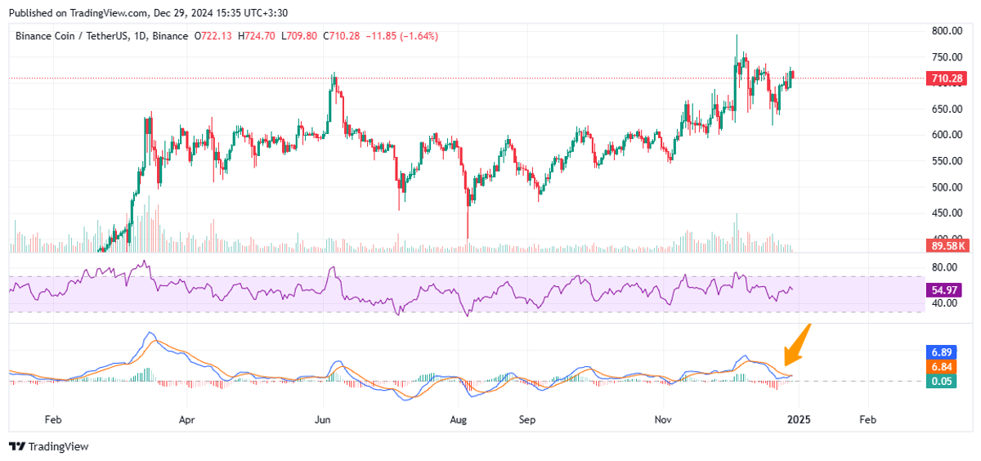Click the blue MACD value 6.89
The height and width of the screenshot is (461, 981).
click(943, 351)
